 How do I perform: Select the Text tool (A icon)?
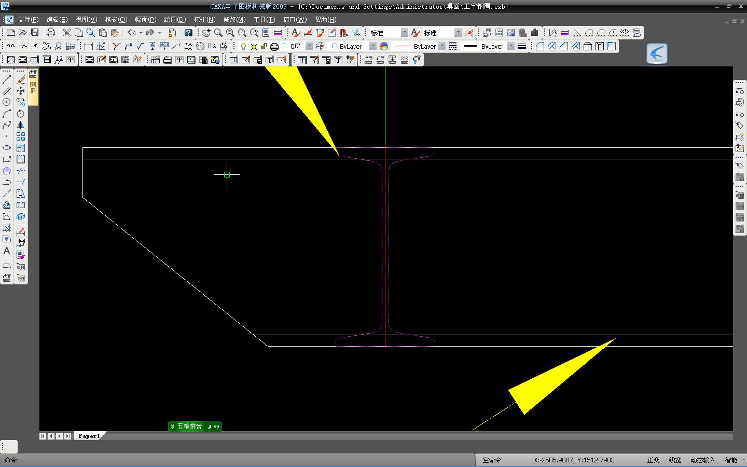7,251
